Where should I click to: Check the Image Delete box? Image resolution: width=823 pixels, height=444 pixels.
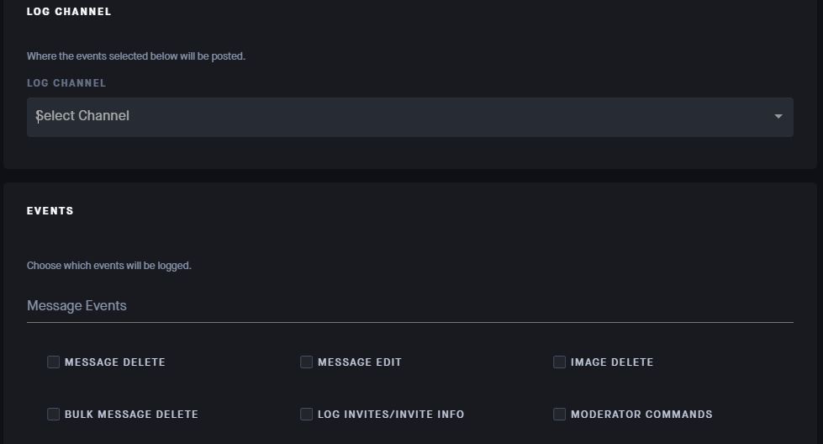pyautogui.click(x=560, y=362)
